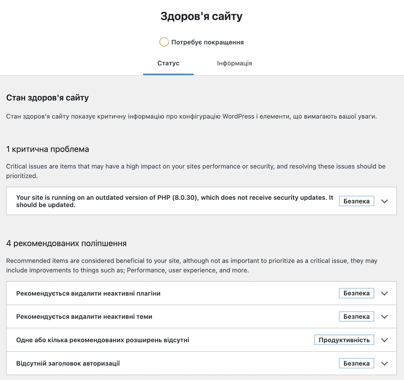The image size is (404, 380).
Task: Click the yellow status indicator circle
Action: (x=164, y=42)
